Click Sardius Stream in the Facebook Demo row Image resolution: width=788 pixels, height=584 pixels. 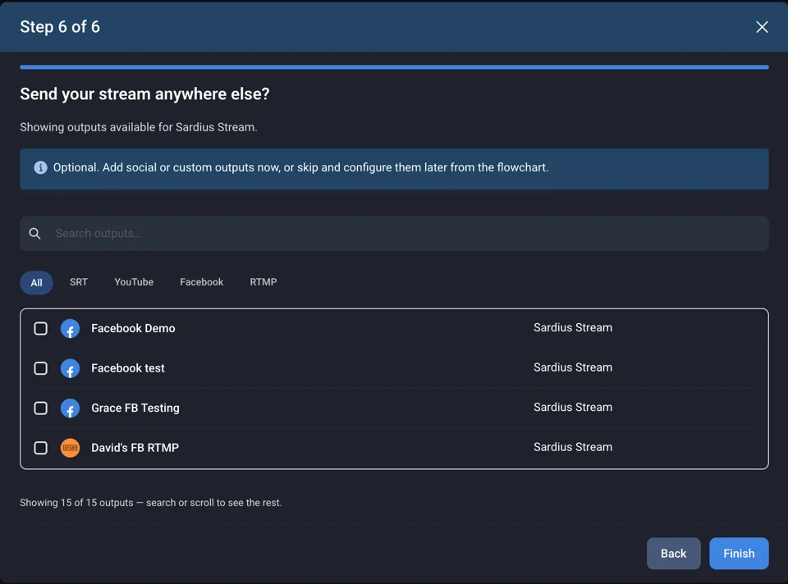tap(573, 327)
